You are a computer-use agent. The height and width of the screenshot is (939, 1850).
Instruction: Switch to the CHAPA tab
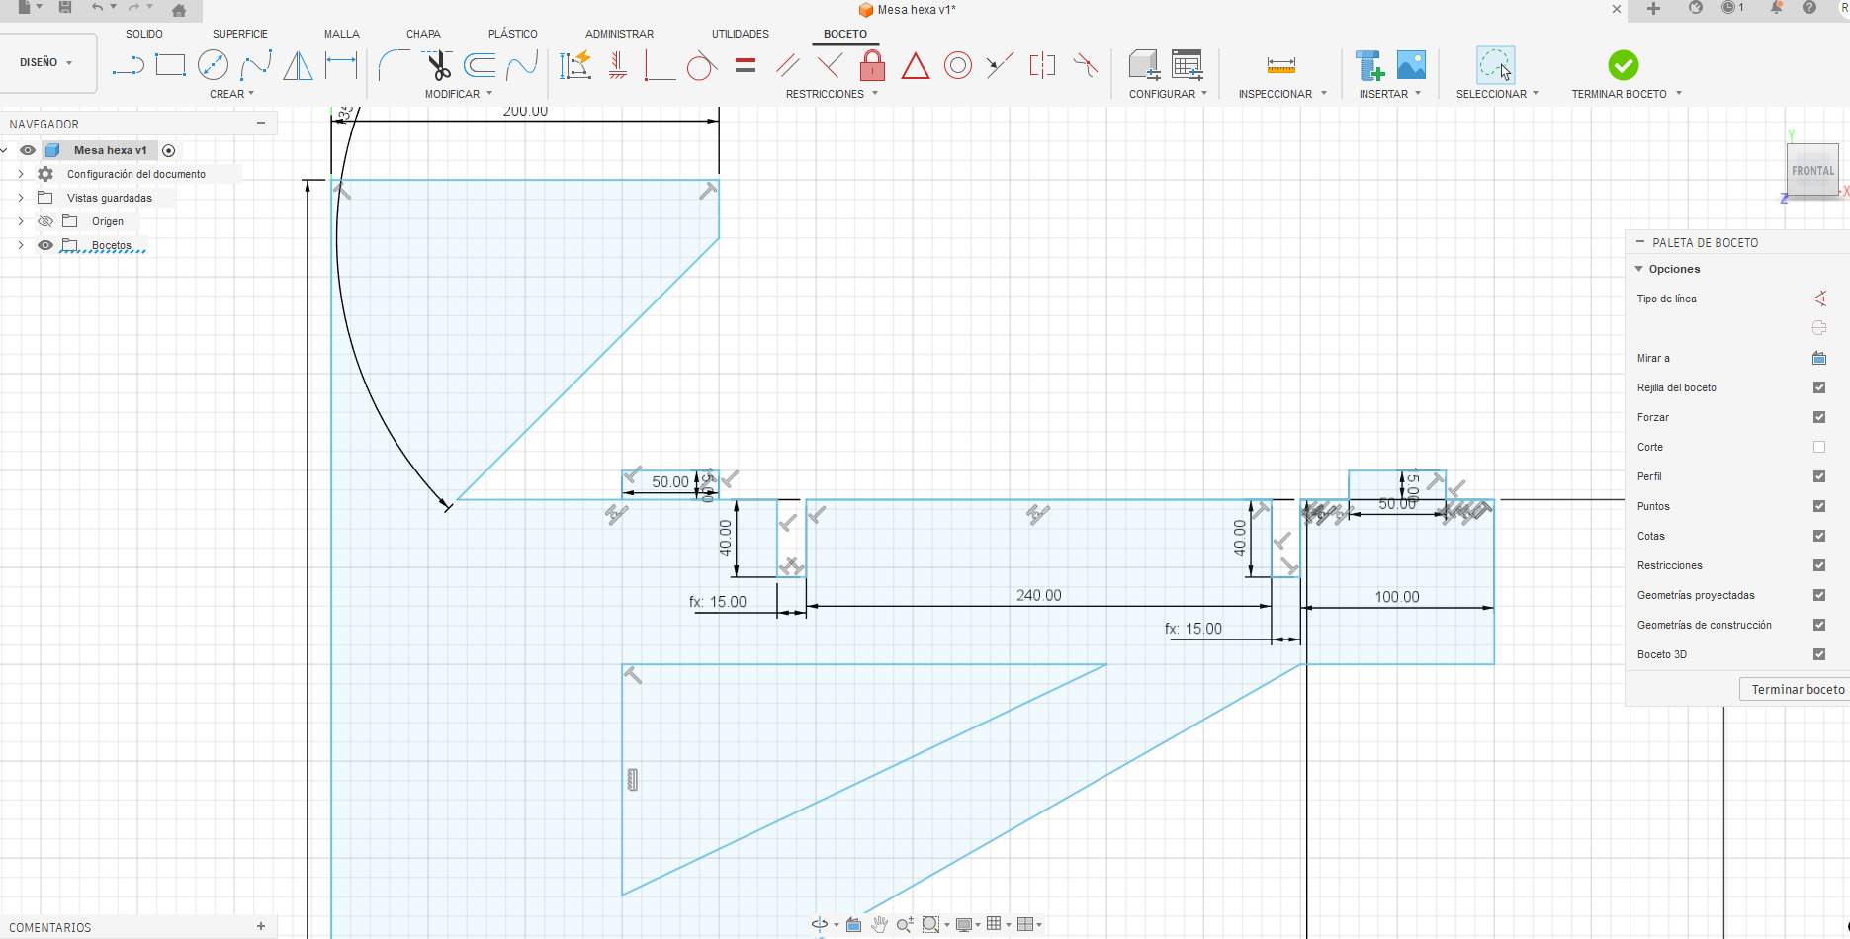click(423, 34)
